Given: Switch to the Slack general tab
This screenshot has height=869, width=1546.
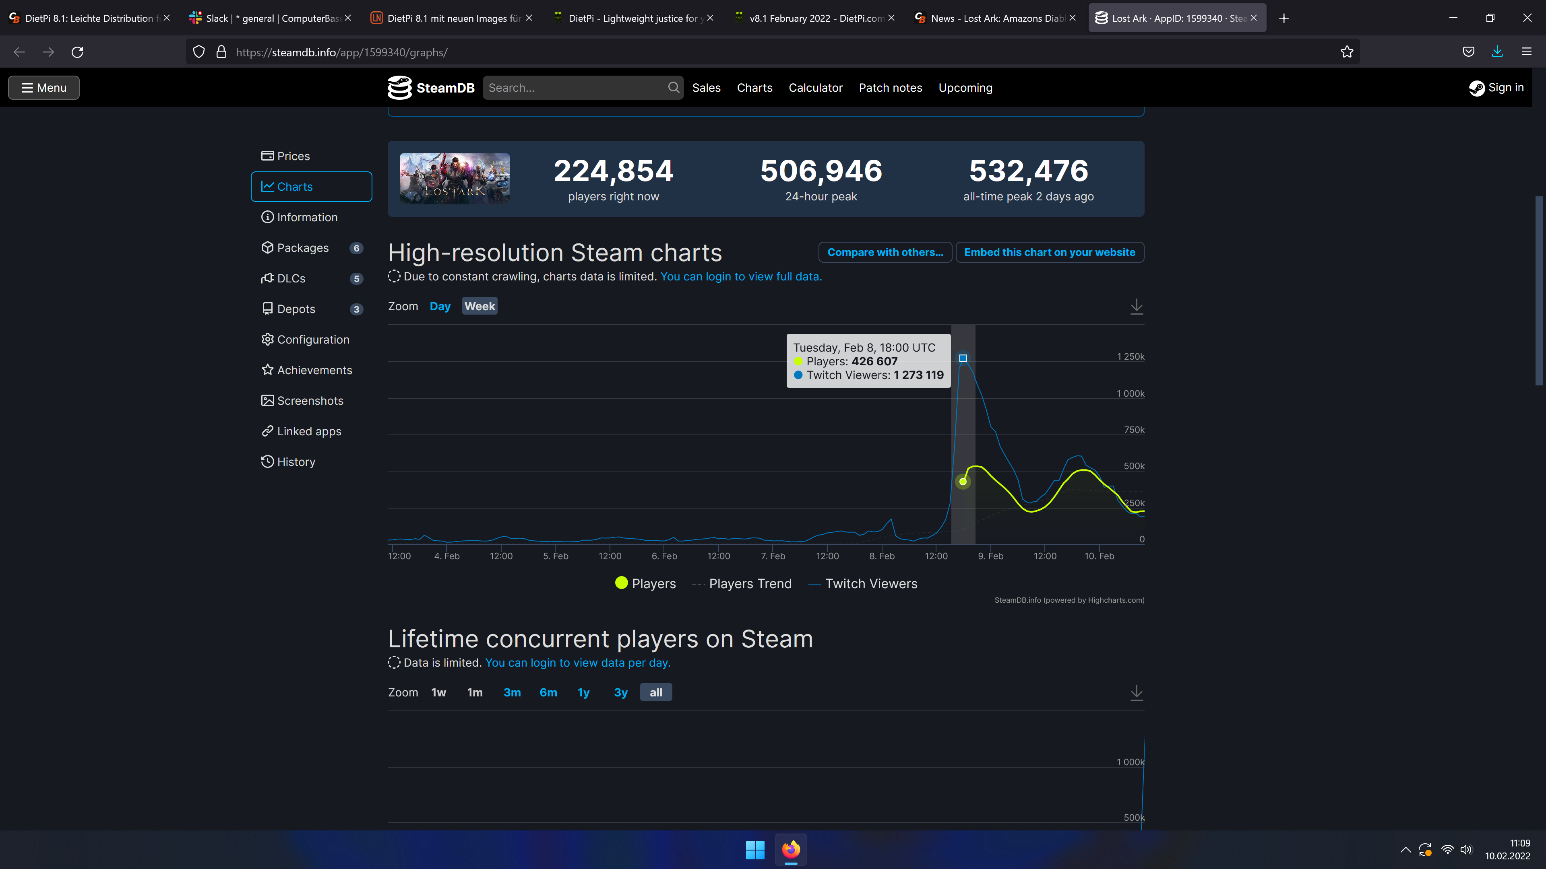Looking at the screenshot, I should pos(270,18).
